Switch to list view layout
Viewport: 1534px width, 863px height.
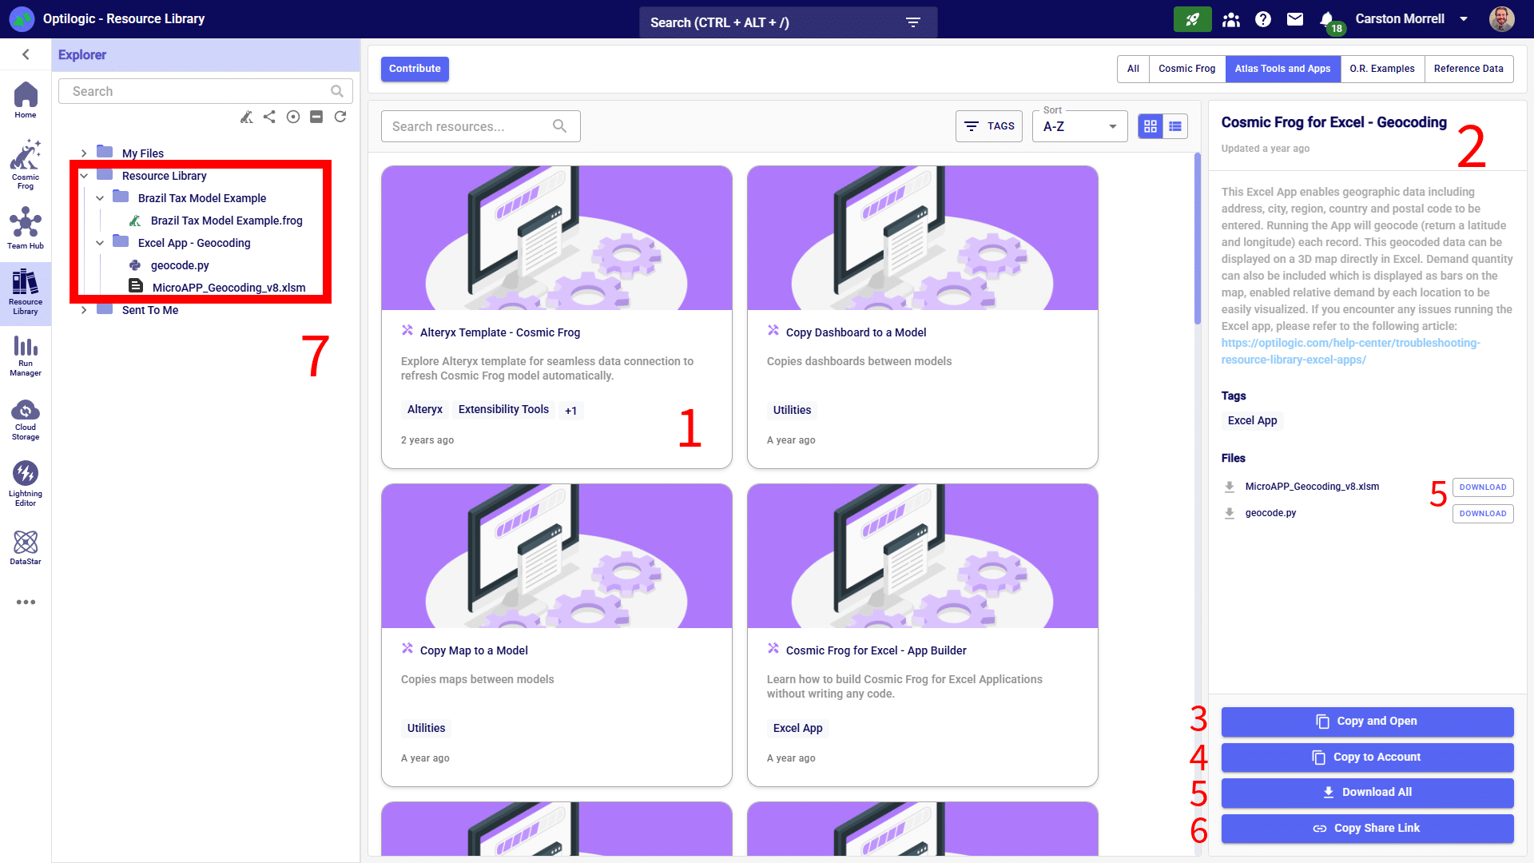1175,126
